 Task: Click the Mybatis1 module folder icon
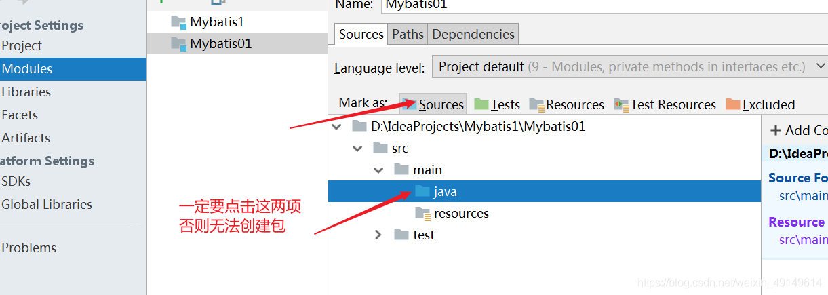click(179, 22)
